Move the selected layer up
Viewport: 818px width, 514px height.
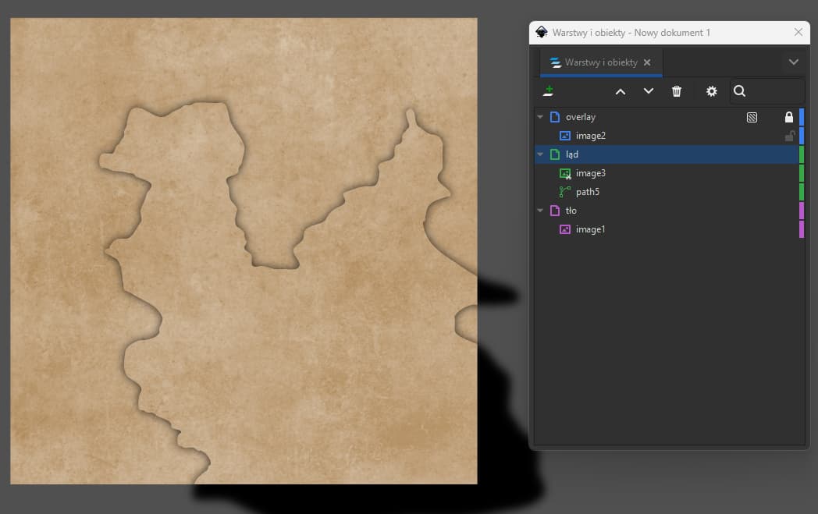tap(621, 91)
